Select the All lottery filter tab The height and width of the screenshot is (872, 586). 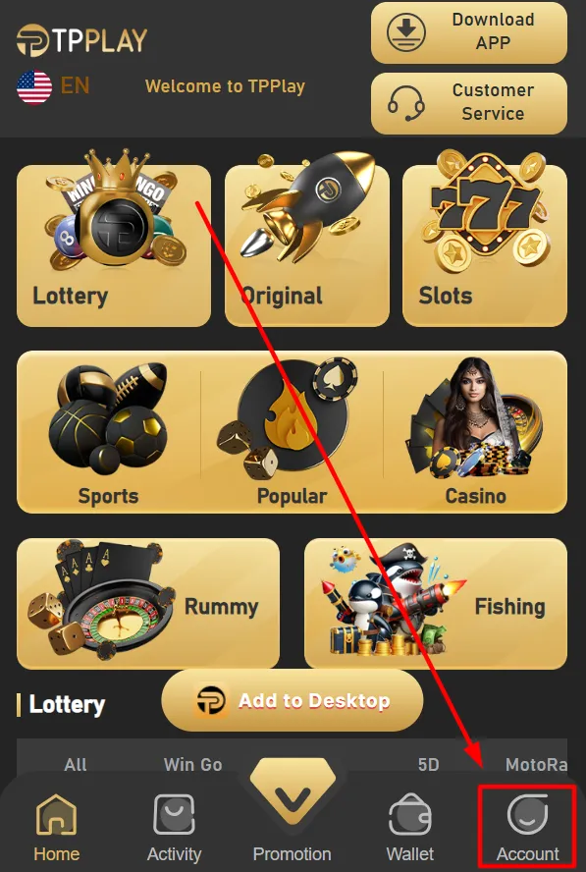click(76, 764)
